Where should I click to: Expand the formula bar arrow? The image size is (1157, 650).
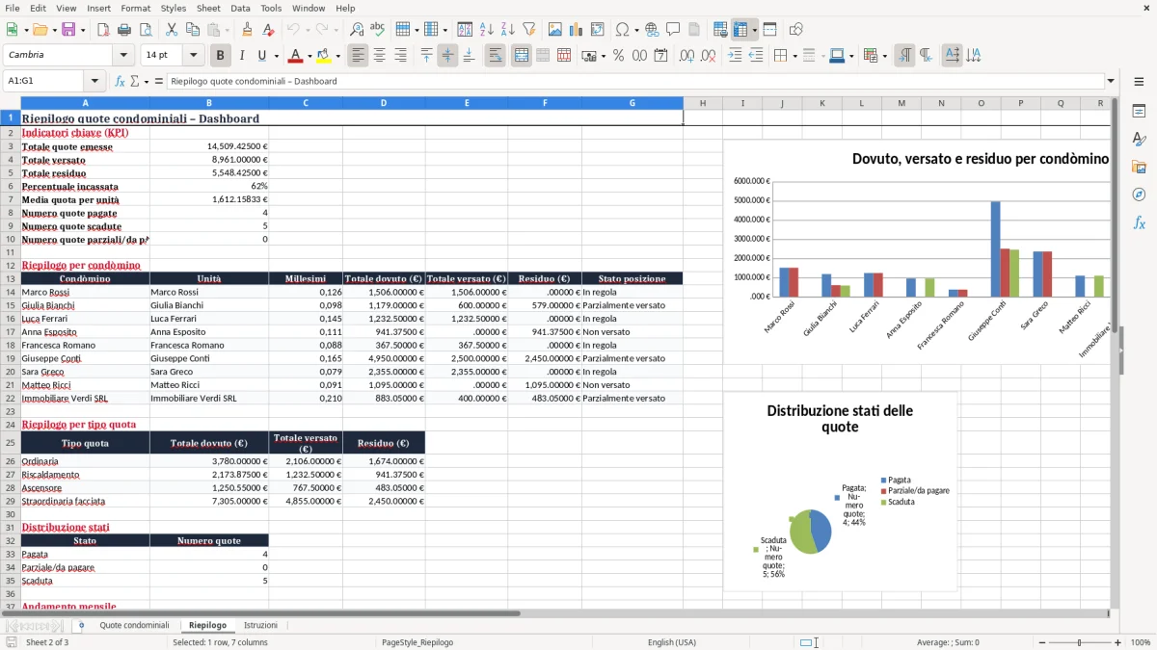click(1111, 81)
